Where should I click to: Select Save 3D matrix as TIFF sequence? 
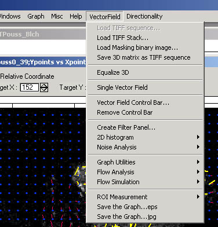click(x=146, y=57)
